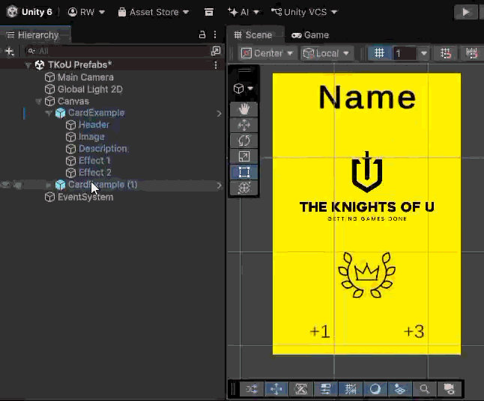Click the add GameObject plus button
Viewport: 484px width, 401px height.
(10, 51)
